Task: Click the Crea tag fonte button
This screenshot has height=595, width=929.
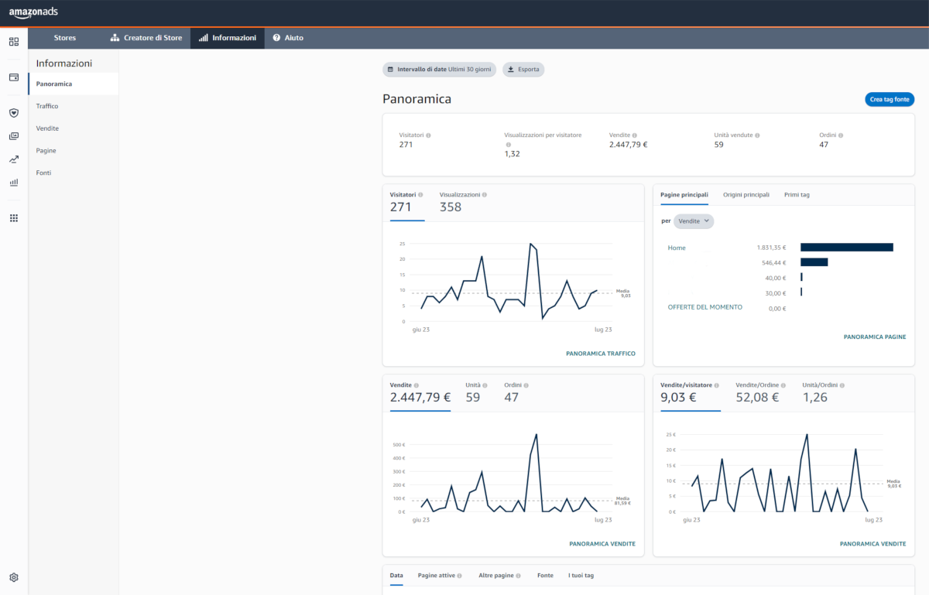Action: tap(890, 100)
